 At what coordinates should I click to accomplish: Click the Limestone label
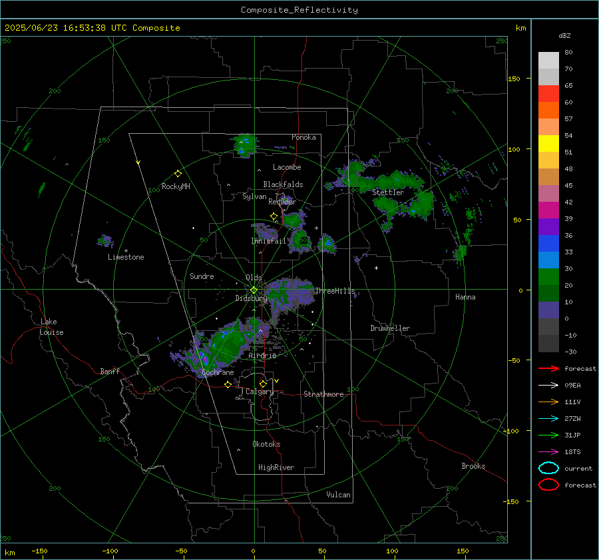[x=126, y=257]
